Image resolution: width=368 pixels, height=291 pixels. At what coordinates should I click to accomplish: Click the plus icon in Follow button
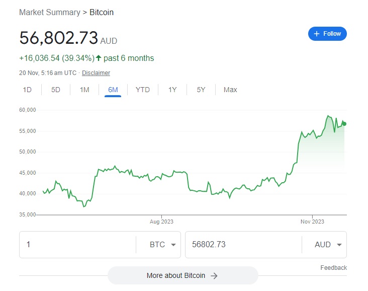pos(317,34)
